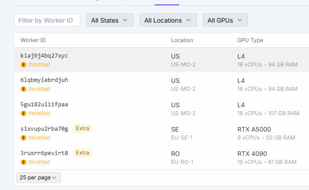
Task: Click throttled warning icon for worker sixvupu2rba70g
Action: (x=23, y=138)
